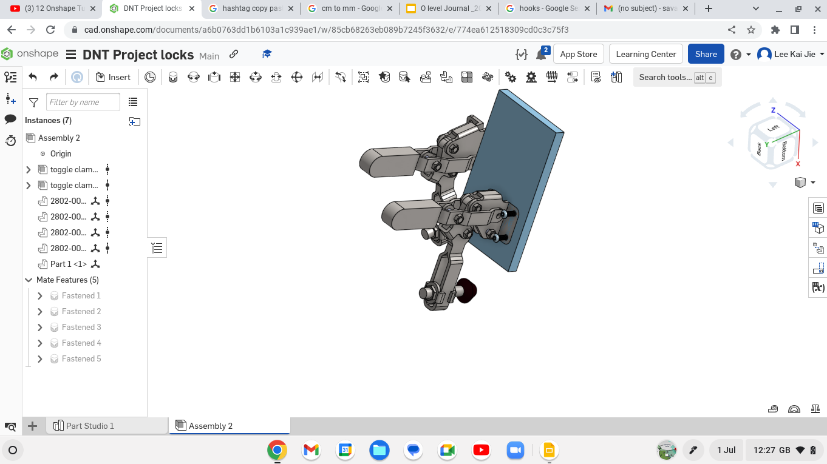Add folder in Instances list
Viewport: 827px width, 464px height.
click(x=135, y=121)
